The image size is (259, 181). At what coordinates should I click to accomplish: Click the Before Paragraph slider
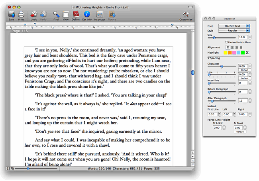click(x=222, y=92)
